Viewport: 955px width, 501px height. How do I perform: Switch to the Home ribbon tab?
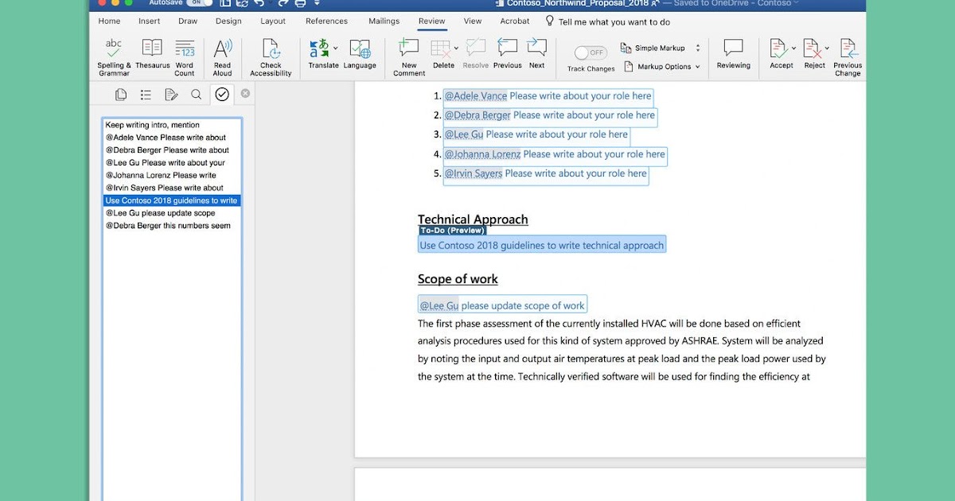(x=108, y=21)
